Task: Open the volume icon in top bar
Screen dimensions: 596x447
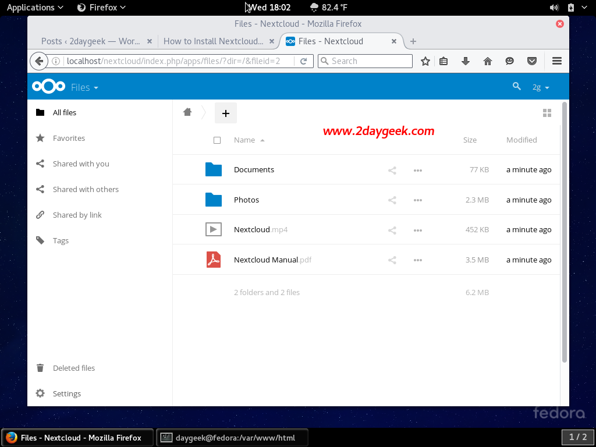Action: 554,7
